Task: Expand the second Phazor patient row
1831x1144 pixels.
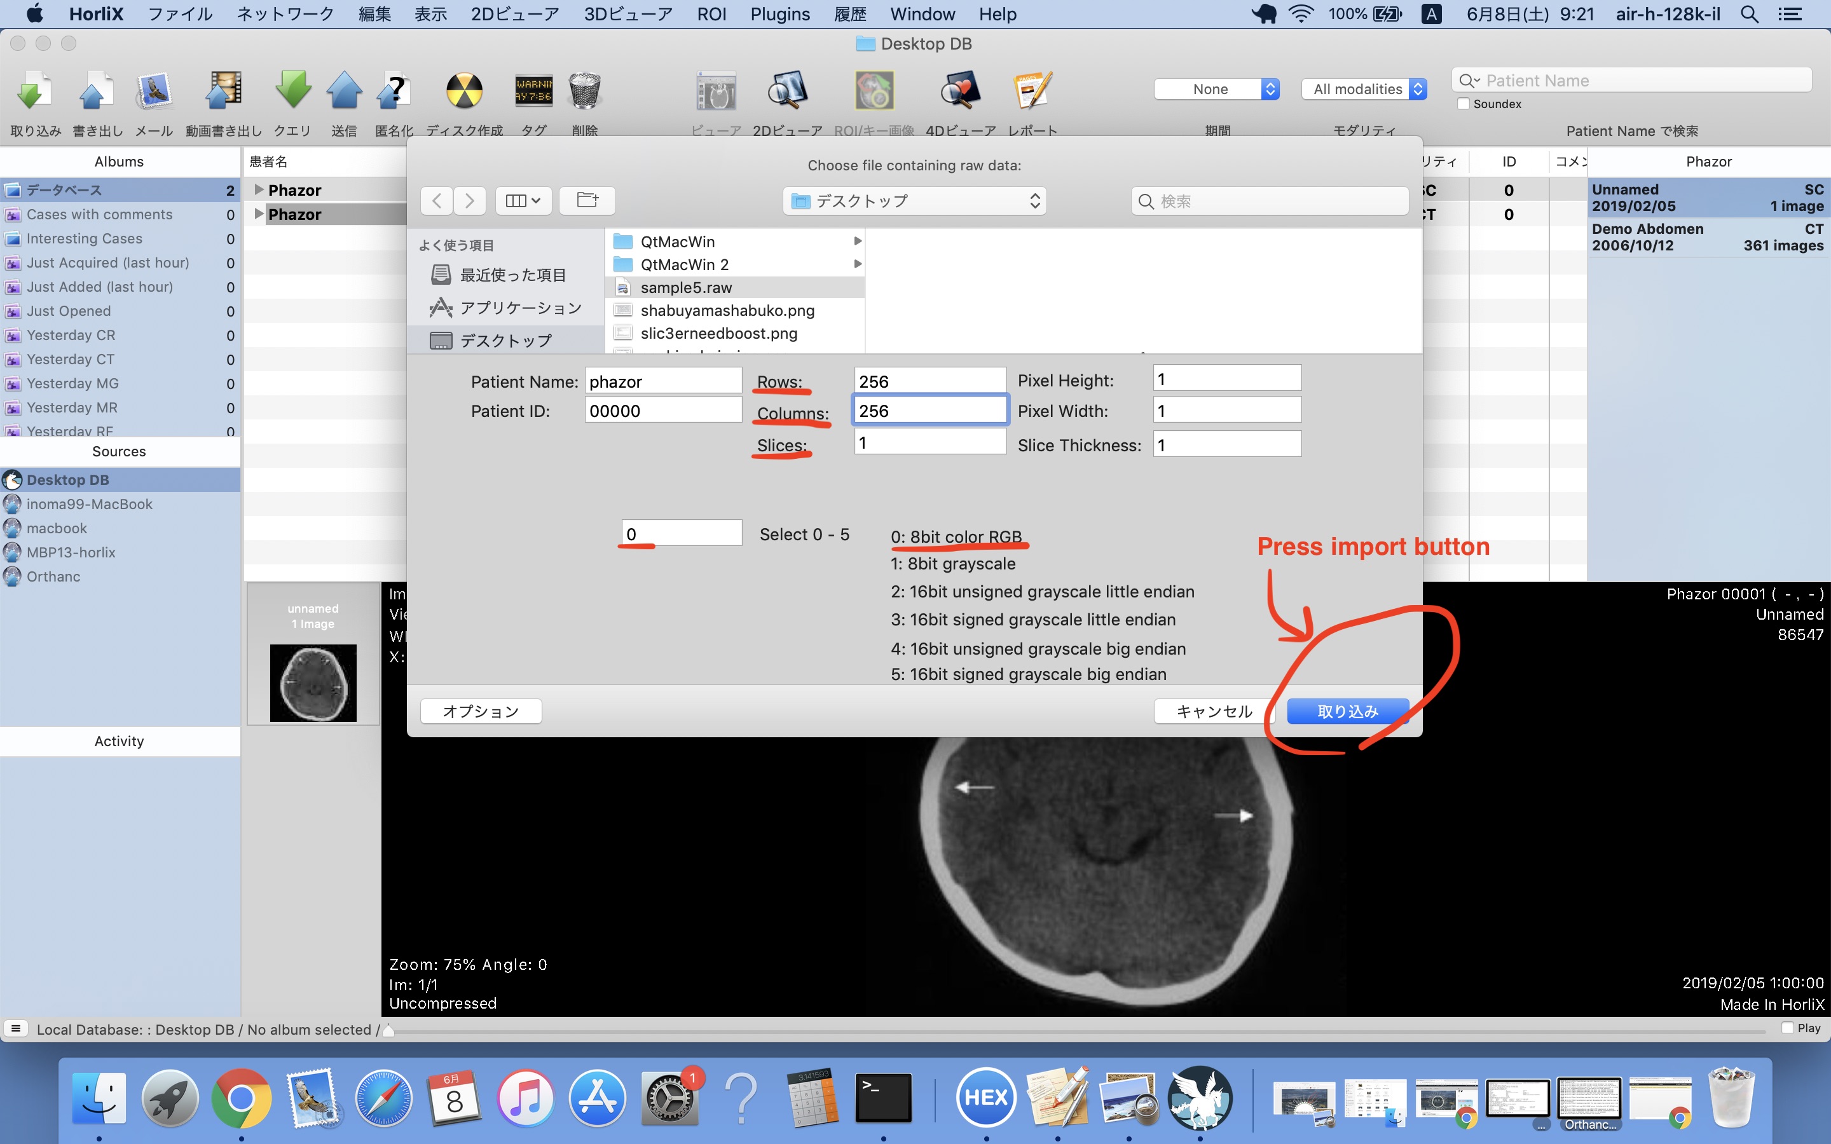Action: click(x=259, y=214)
